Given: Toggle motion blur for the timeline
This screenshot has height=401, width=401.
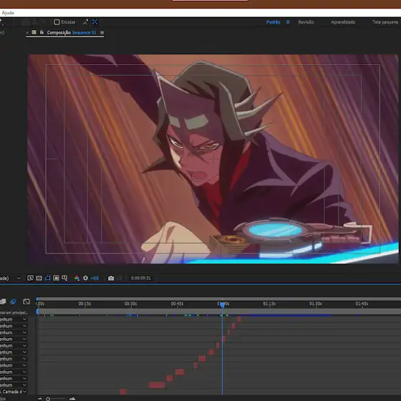Looking at the screenshot, I should tap(13, 301).
